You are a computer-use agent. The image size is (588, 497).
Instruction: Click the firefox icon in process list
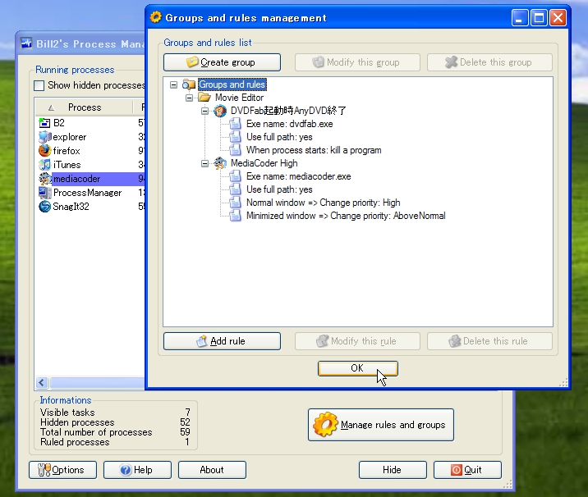[x=44, y=151]
